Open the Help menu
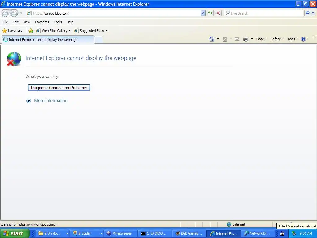 [70, 22]
